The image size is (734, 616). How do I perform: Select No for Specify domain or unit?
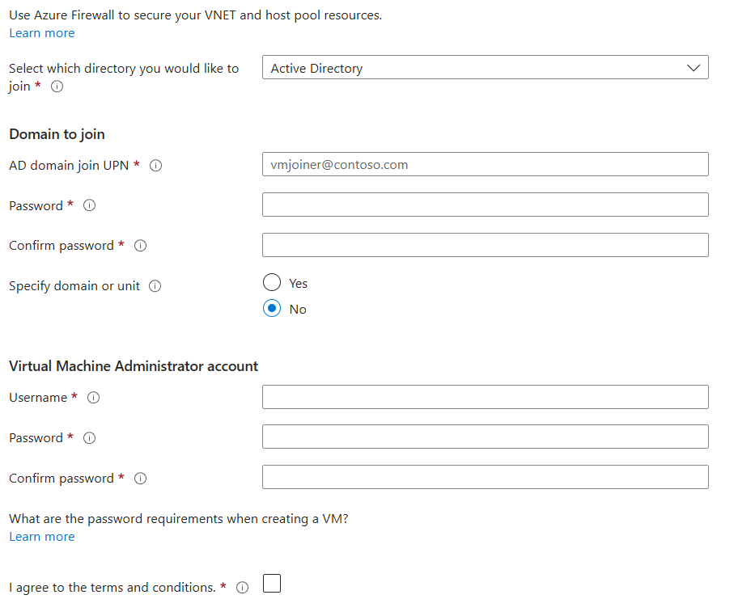[x=273, y=309]
